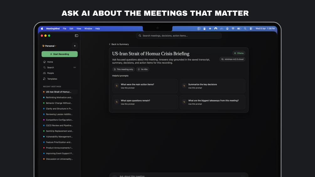The image size is (315, 177).
Task: Click the clipboard icon in menu bar
Action: [x=204, y=29]
